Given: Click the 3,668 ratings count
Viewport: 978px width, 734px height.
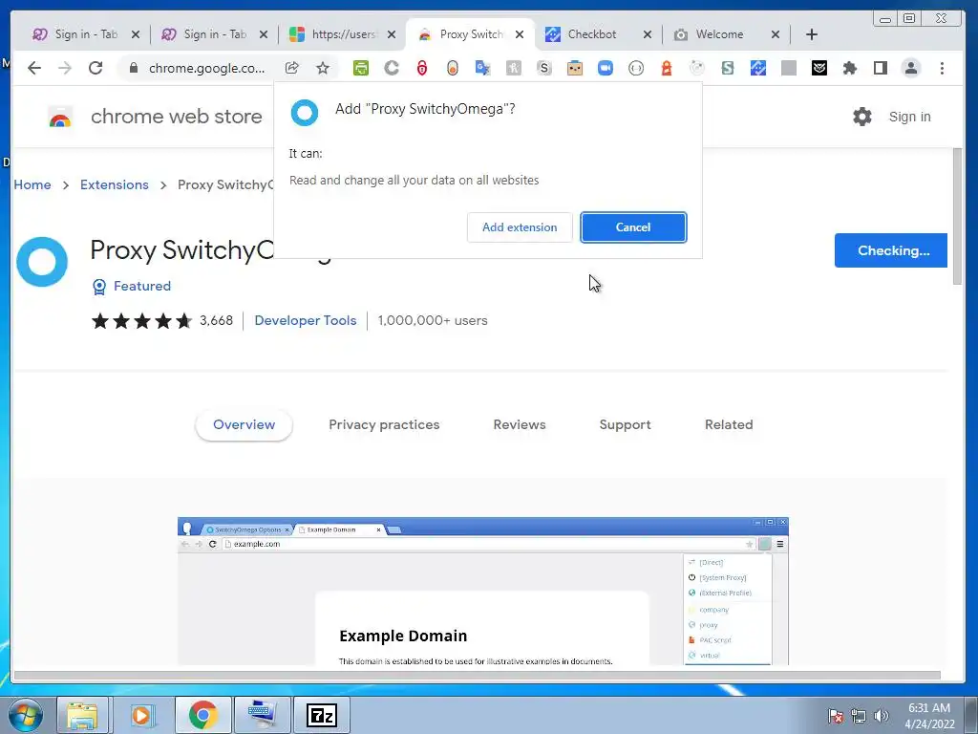Looking at the screenshot, I should click(216, 320).
